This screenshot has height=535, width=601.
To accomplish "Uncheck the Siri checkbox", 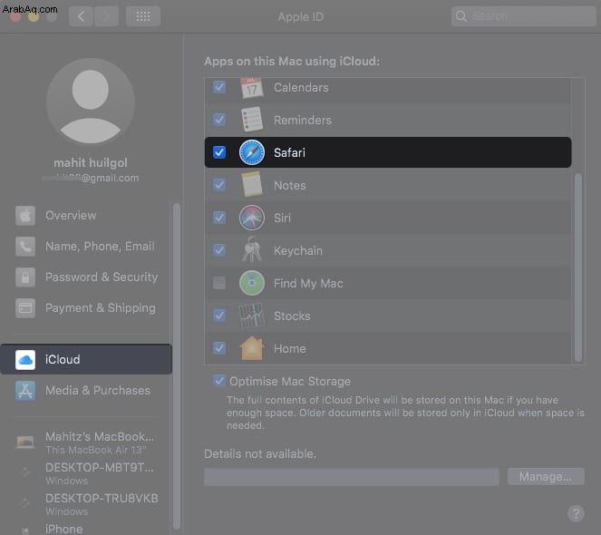I will point(219,218).
